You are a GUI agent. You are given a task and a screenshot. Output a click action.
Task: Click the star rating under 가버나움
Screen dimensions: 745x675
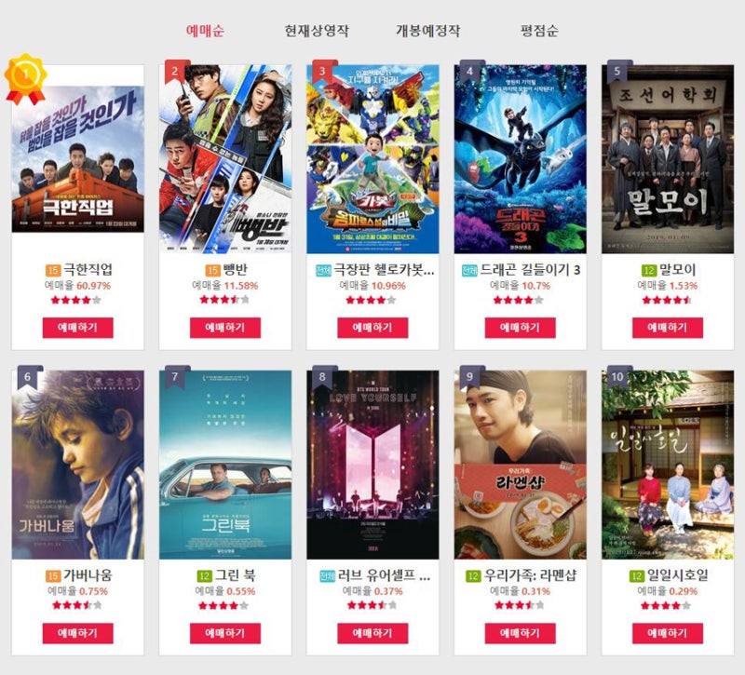pyautogui.click(x=77, y=605)
